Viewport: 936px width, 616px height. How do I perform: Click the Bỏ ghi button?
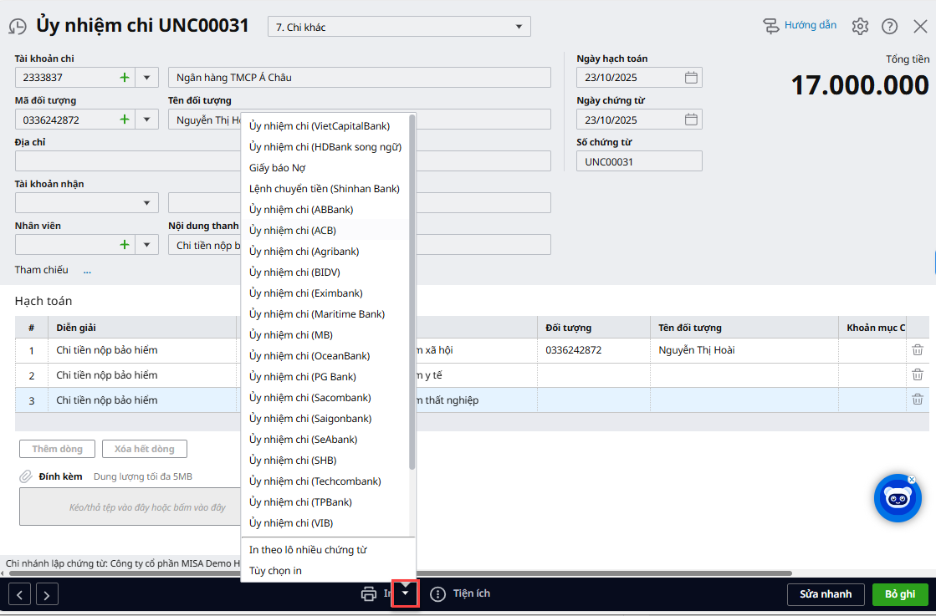click(899, 594)
